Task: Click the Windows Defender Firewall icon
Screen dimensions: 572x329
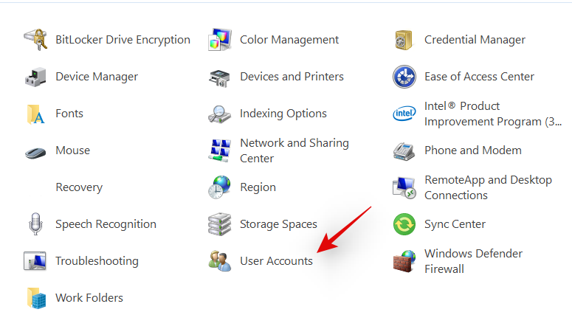Action: click(404, 261)
